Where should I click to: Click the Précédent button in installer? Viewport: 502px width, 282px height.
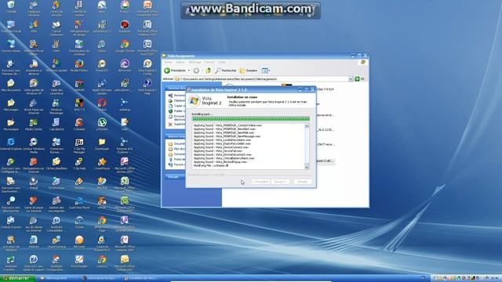(260, 182)
